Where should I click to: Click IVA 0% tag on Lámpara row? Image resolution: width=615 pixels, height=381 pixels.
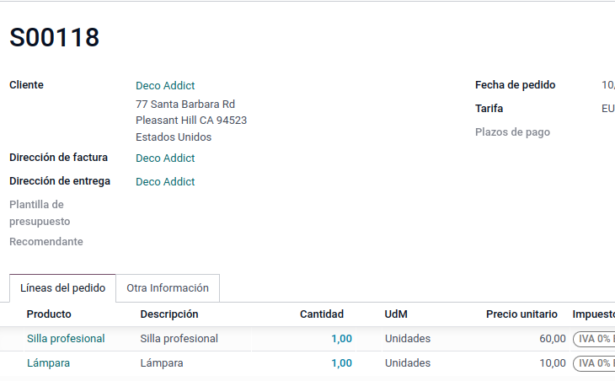594,363
